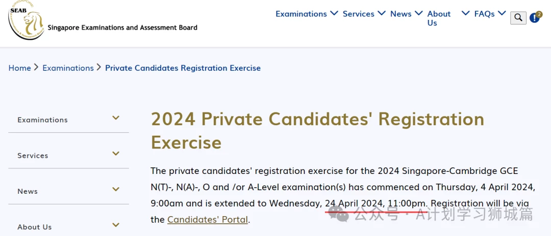Screen dimensions: 551x236
Task: Click the chevron next to FAQs
Action: [x=502, y=13]
